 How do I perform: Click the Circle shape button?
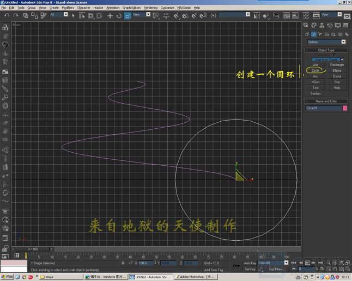tap(315, 71)
